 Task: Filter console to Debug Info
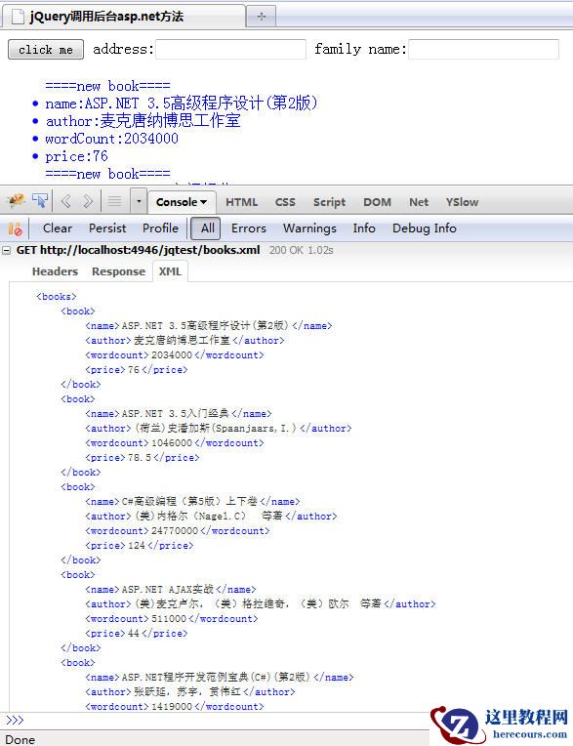(x=425, y=228)
